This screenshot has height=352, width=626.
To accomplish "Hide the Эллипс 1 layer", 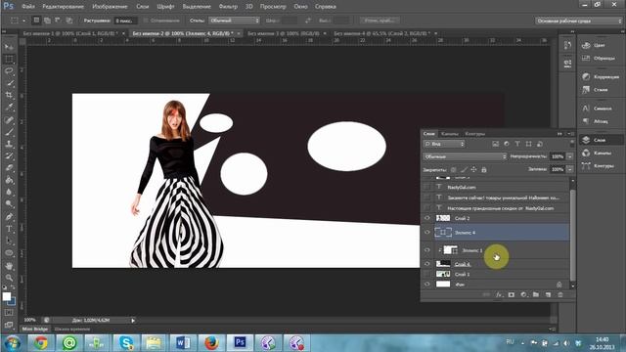I will click(x=427, y=250).
